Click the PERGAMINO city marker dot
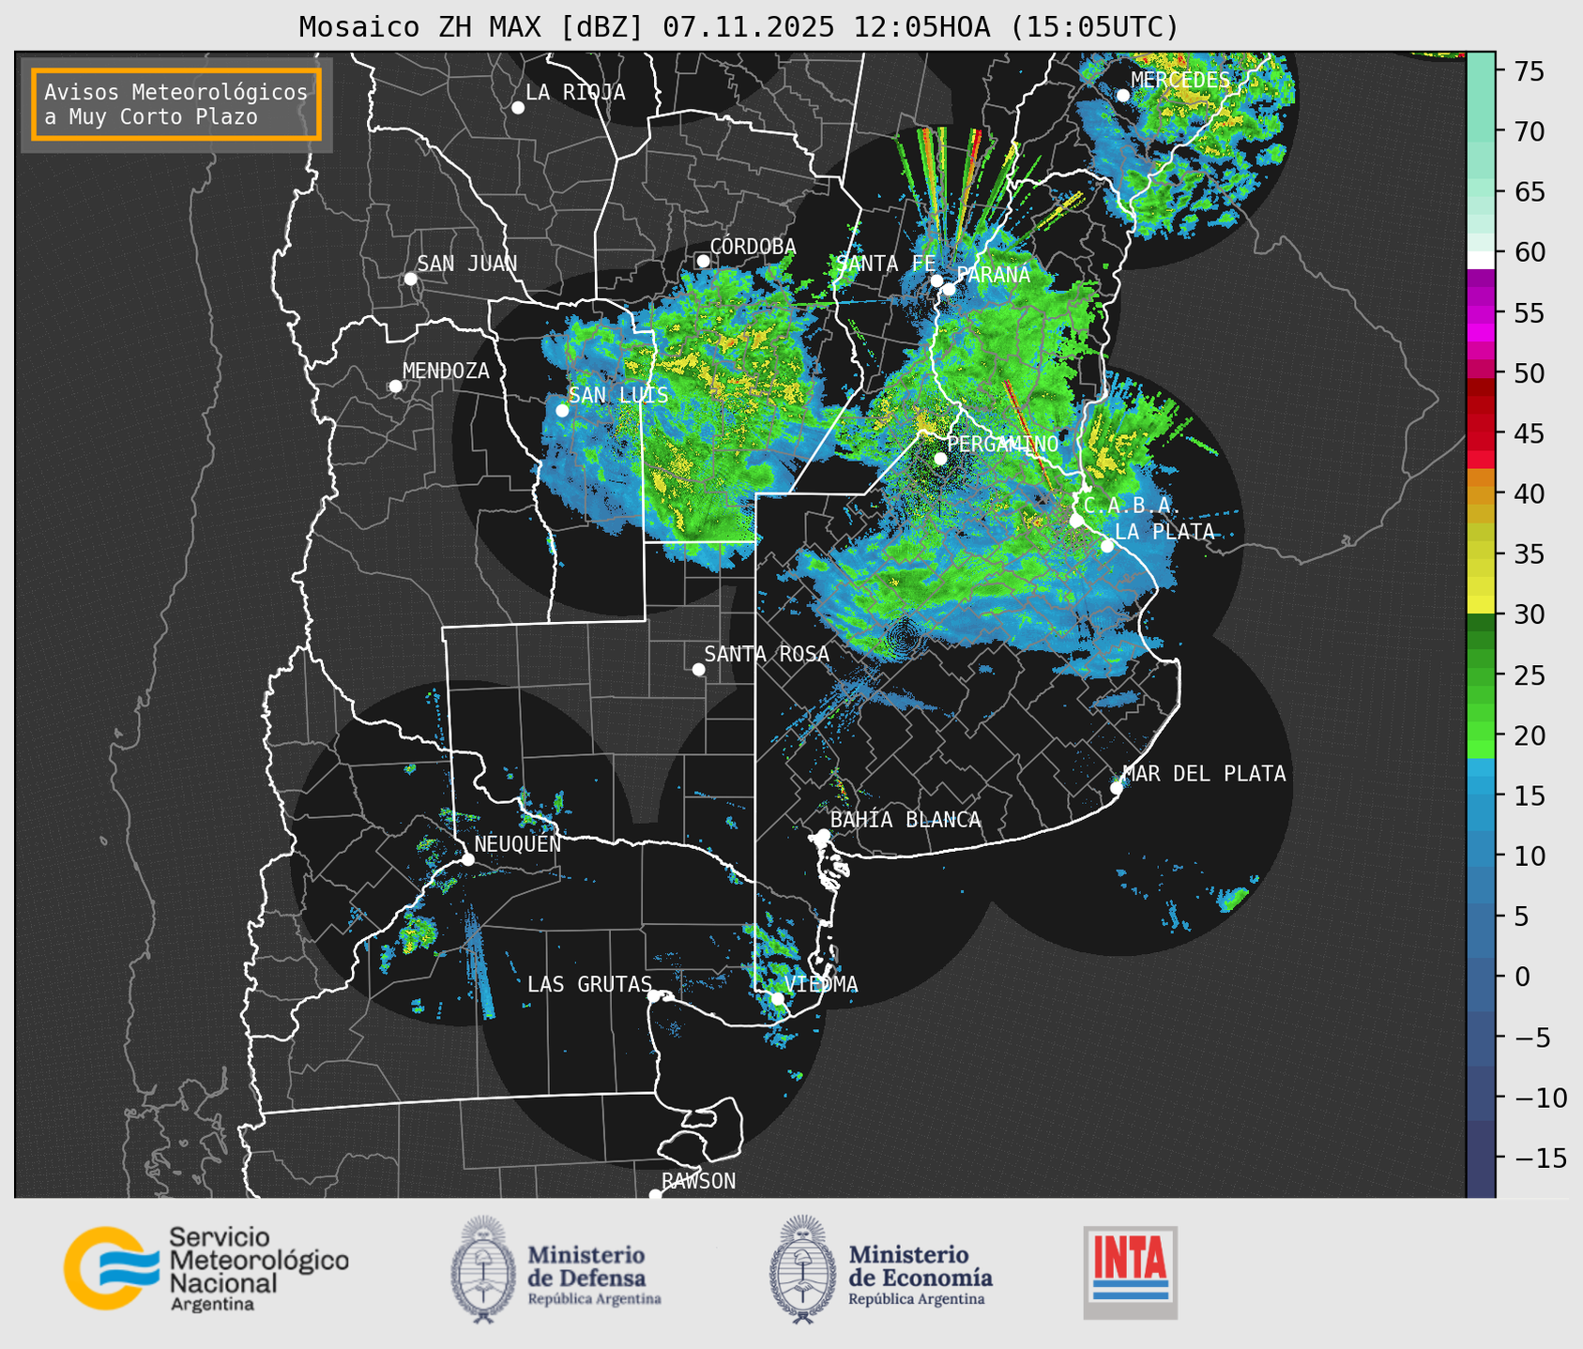Viewport: 1583px width, 1349px height. 940,459
